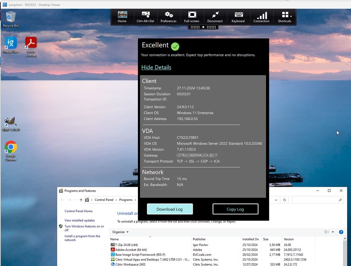Click the Download Log button

tap(170, 209)
